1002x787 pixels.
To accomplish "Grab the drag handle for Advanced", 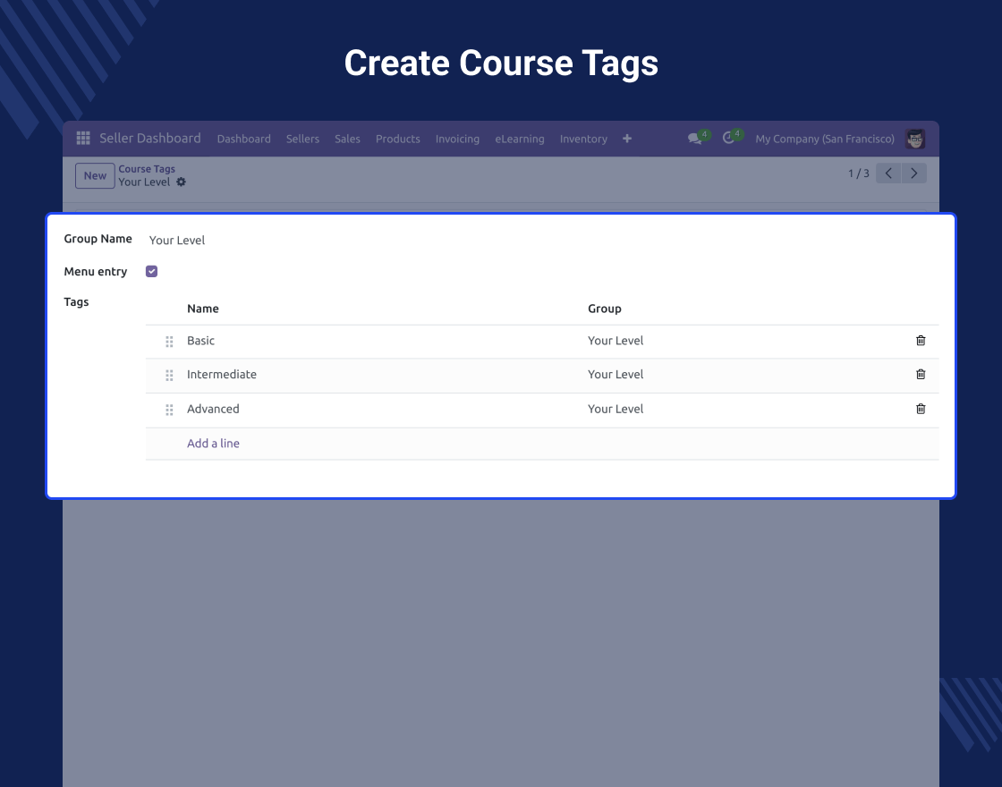I will pyautogui.click(x=169, y=410).
